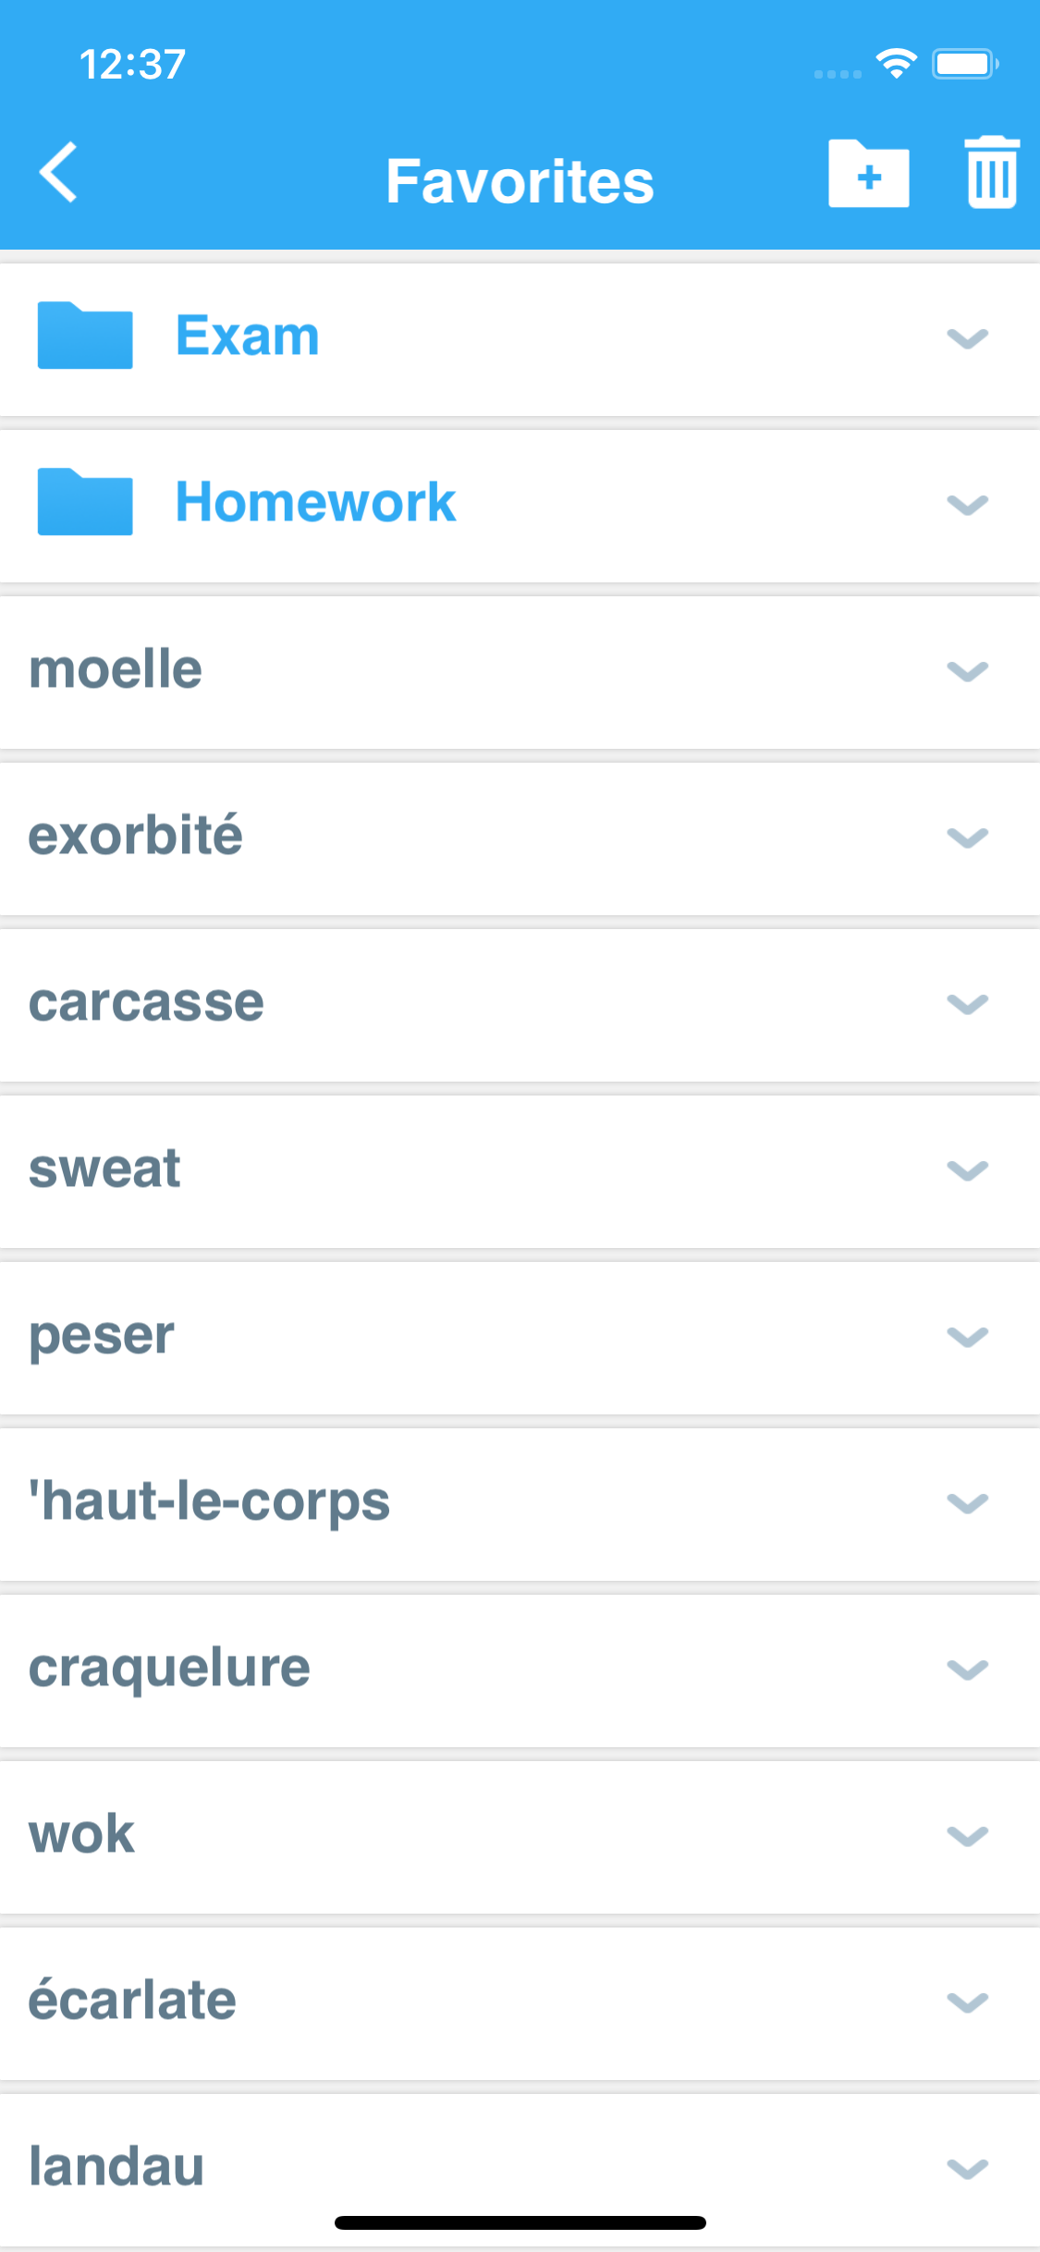
Task: Tap the back arrow icon
Action: click(59, 173)
